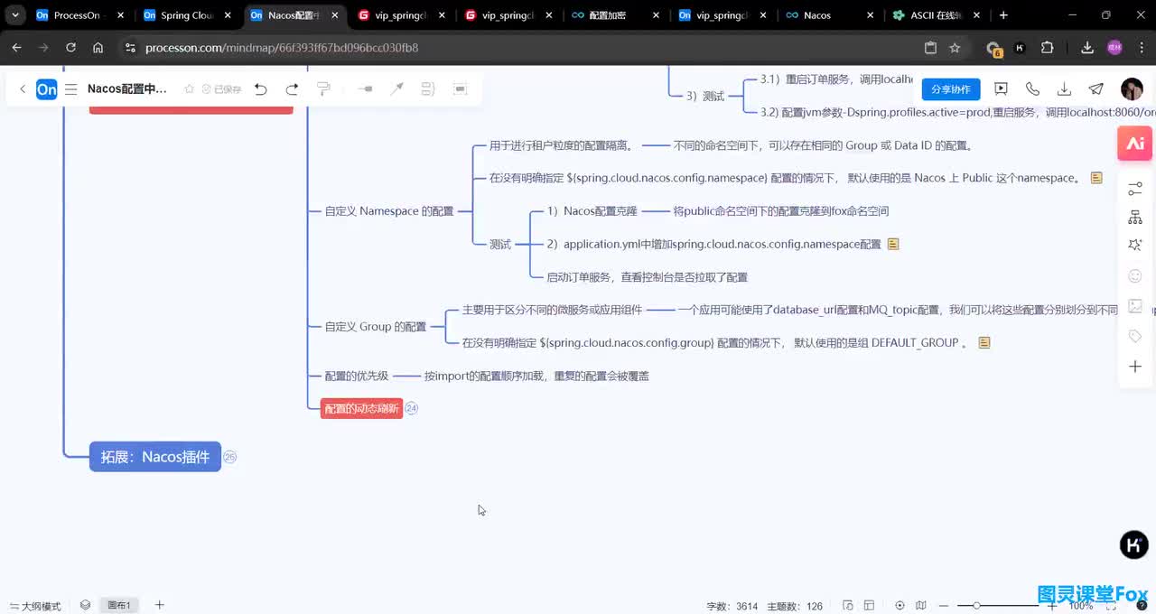
Task: Open note icon beside DEFAULT_GROUP node
Action: 984,343
